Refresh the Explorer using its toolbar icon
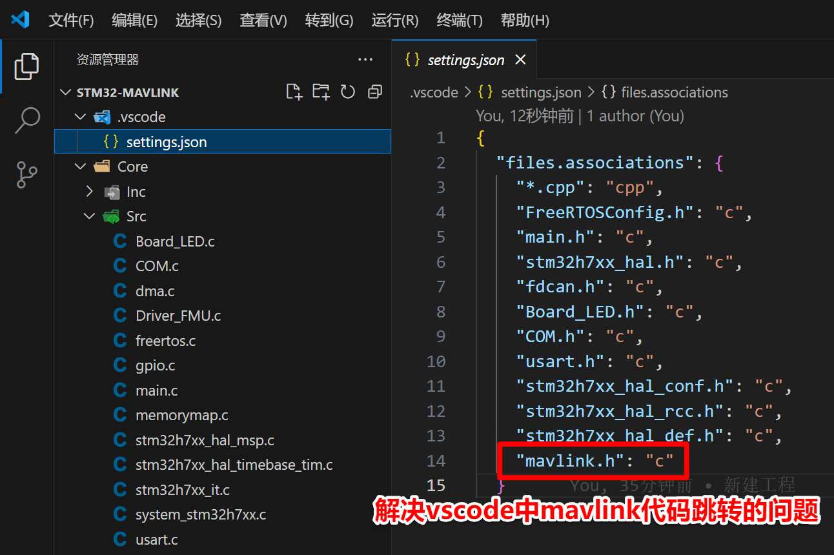The width and height of the screenshot is (834, 555). click(x=348, y=92)
